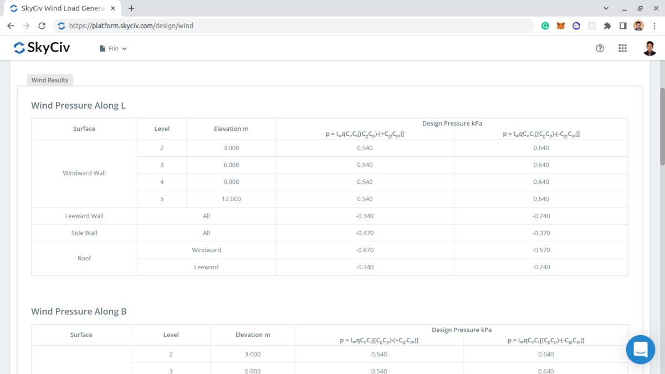
Task: Go back with the browser back arrow
Action: click(11, 25)
